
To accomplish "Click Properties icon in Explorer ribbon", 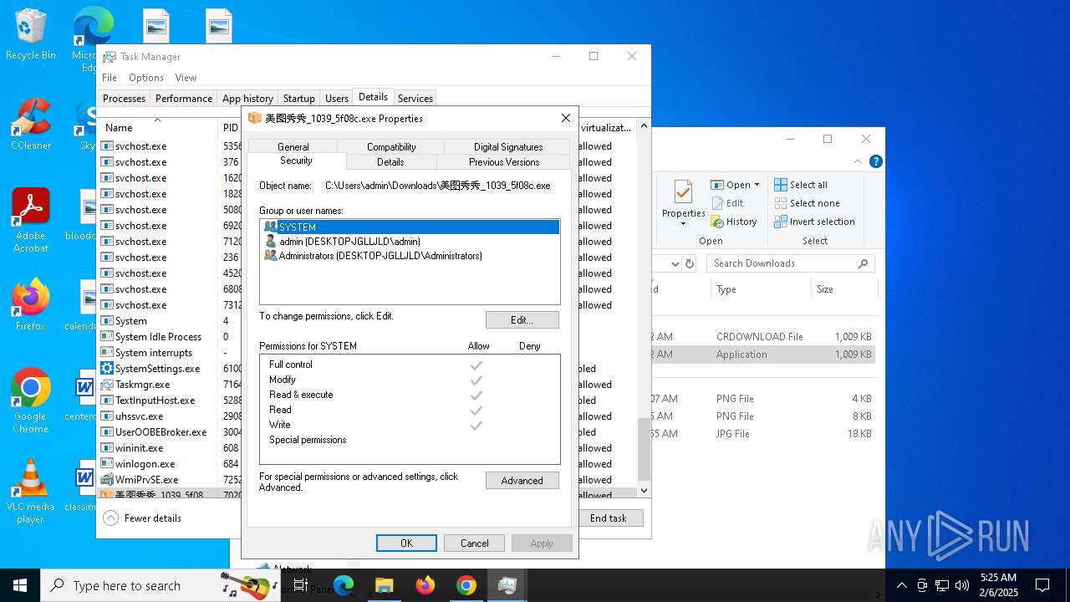I will pos(684,193).
